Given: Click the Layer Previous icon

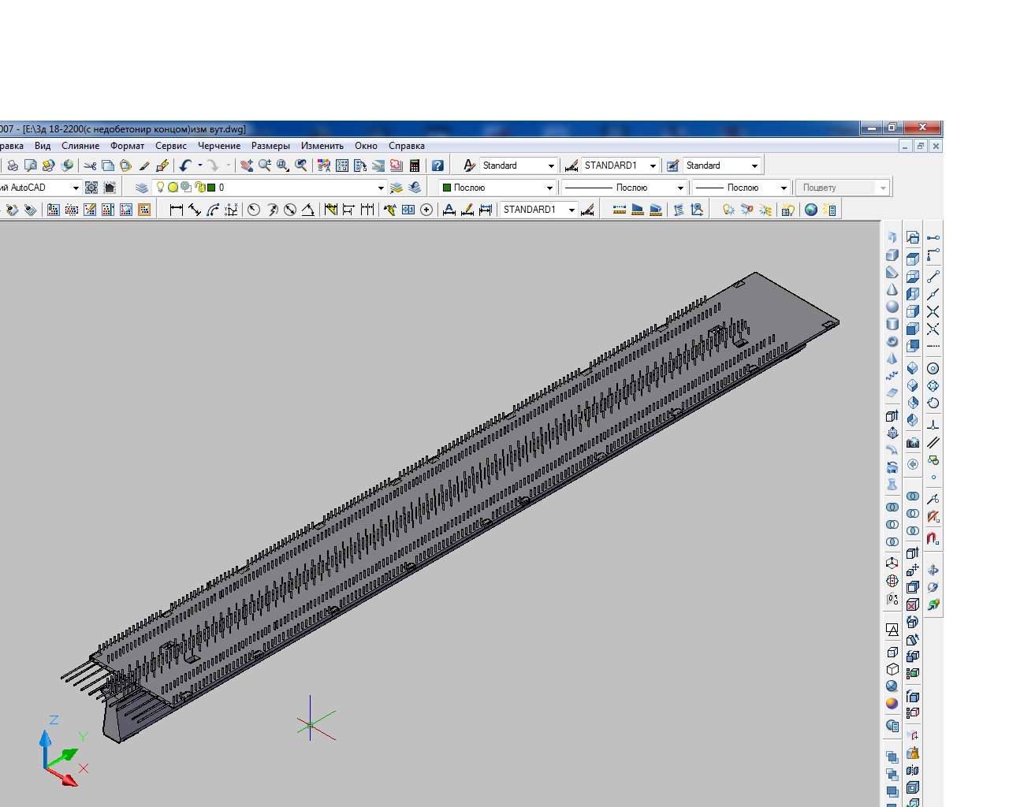Looking at the screenshot, I should click(415, 188).
